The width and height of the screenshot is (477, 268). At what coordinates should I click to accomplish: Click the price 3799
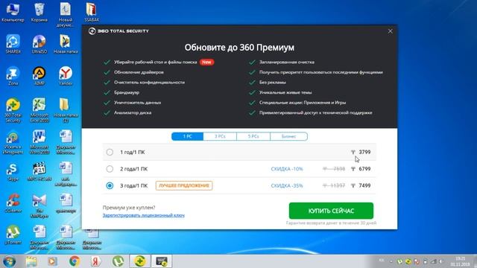364,152
